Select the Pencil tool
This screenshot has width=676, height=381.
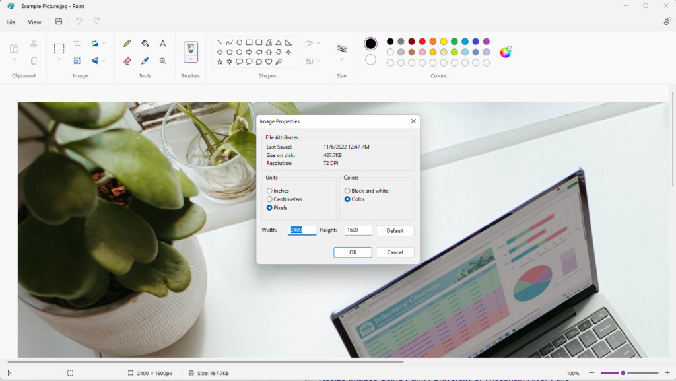127,43
